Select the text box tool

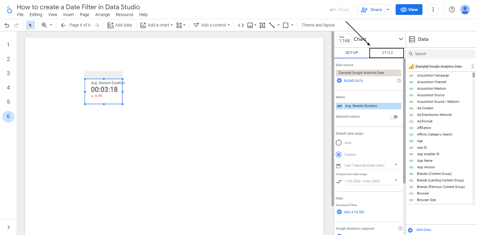pos(262,25)
